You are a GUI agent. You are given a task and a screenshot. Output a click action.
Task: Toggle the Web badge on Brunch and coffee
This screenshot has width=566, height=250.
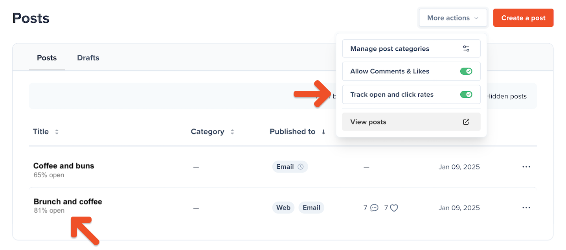click(x=283, y=207)
